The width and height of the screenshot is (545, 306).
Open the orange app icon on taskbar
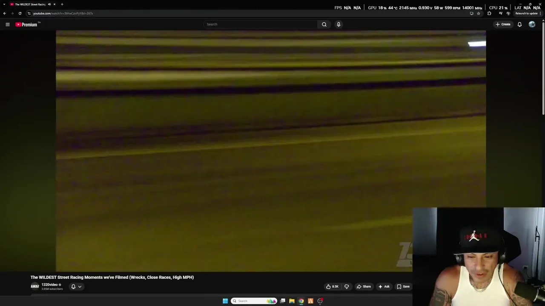[310, 301]
